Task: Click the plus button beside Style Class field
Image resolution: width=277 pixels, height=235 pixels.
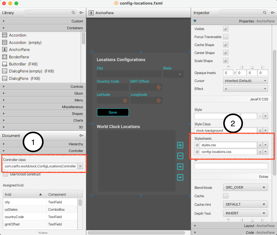Action: 260,131
